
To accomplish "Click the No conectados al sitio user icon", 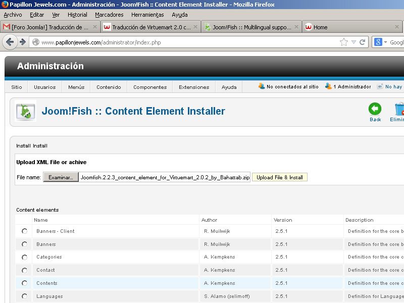I will [x=261, y=86].
